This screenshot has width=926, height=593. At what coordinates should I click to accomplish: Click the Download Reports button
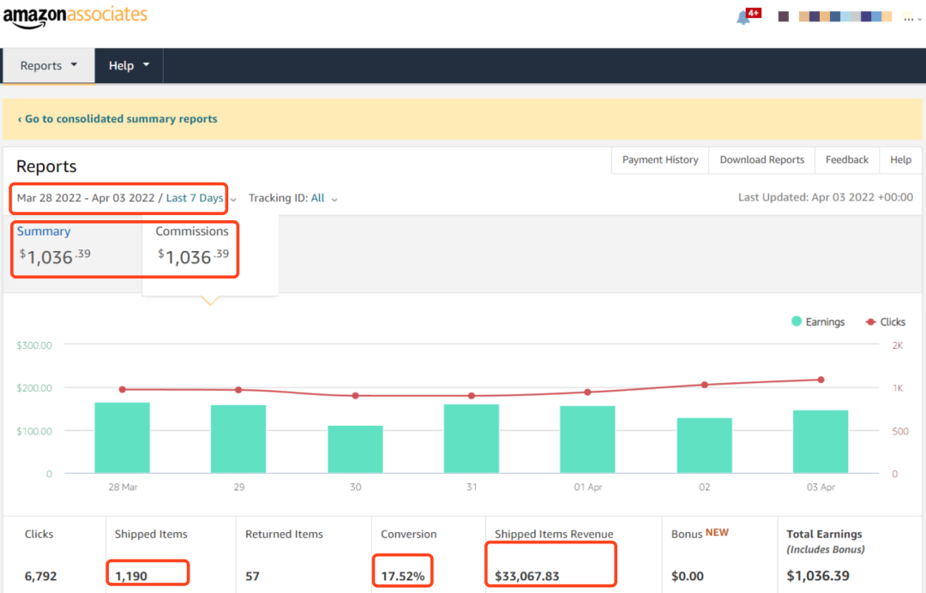[x=761, y=159]
